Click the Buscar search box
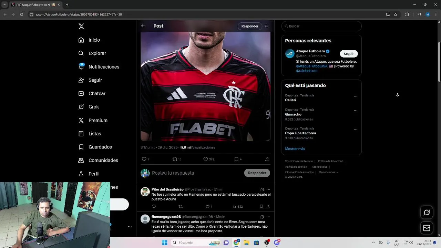Viewport: 441px width, 248px height. pos(321,26)
